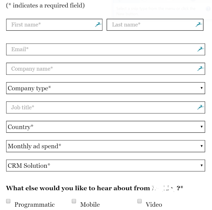
Task: Click the CRM Solution dropdown arrow
Action: [x=201, y=165]
